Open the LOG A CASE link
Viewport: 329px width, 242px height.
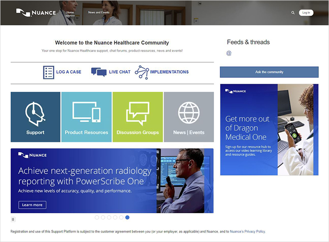pyautogui.click(x=69, y=72)
